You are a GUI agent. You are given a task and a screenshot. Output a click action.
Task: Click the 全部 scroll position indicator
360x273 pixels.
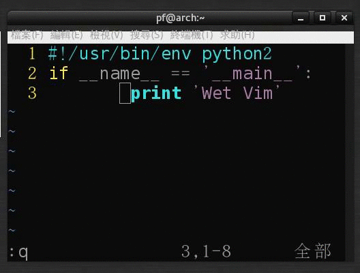[x=313, y=251]
